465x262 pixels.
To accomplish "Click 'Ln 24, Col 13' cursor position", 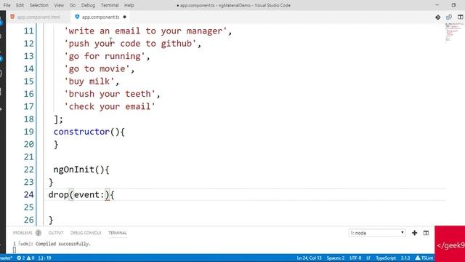I will point(309,258).
